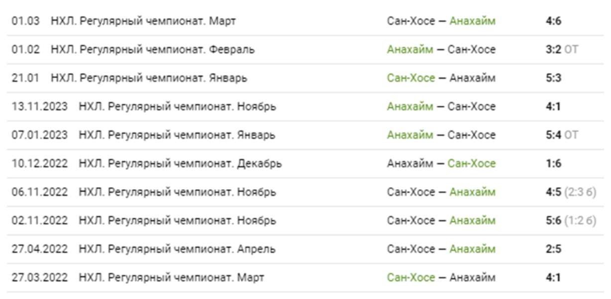
Task: Open the 02.11.2022 November match
Action: click(x=177, y=221)
